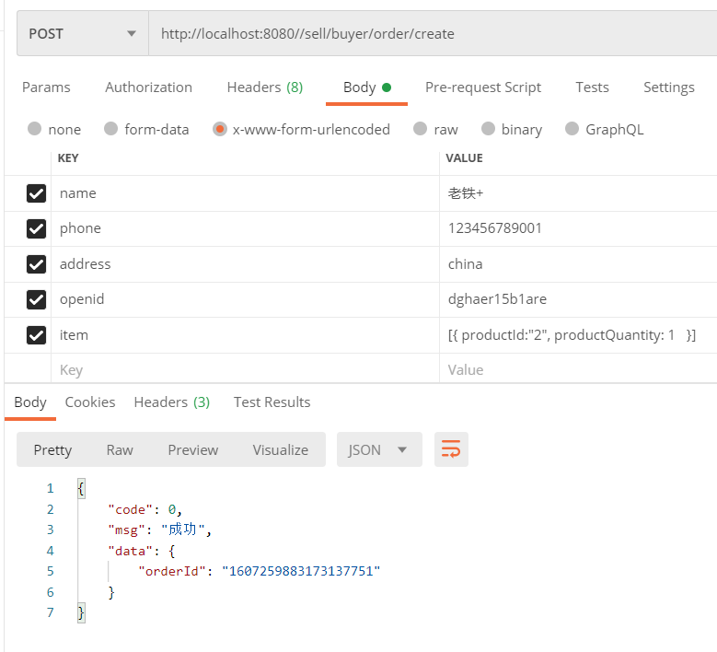The width and height of the screenshot is (717, 652).
Task: Open the POST method dropdown
Action: coord(82,34)
